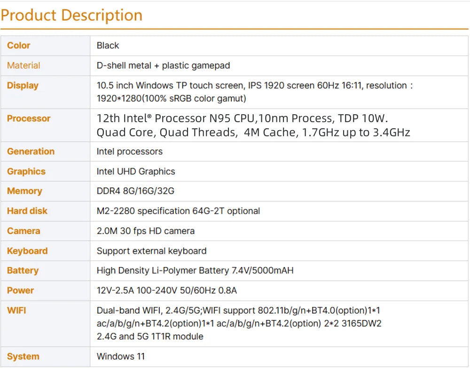Click the D-shell metal material text
This screenshot has height=368, width=470.
point(163,65)
